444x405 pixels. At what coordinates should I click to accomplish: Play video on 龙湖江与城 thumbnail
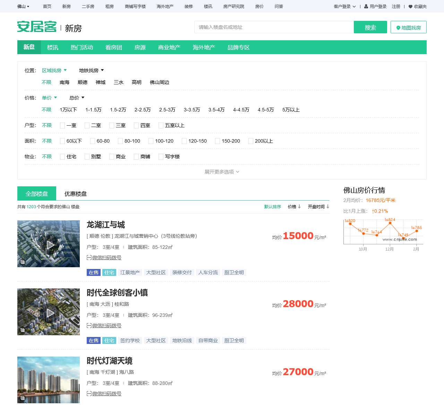tap(50, 245)
